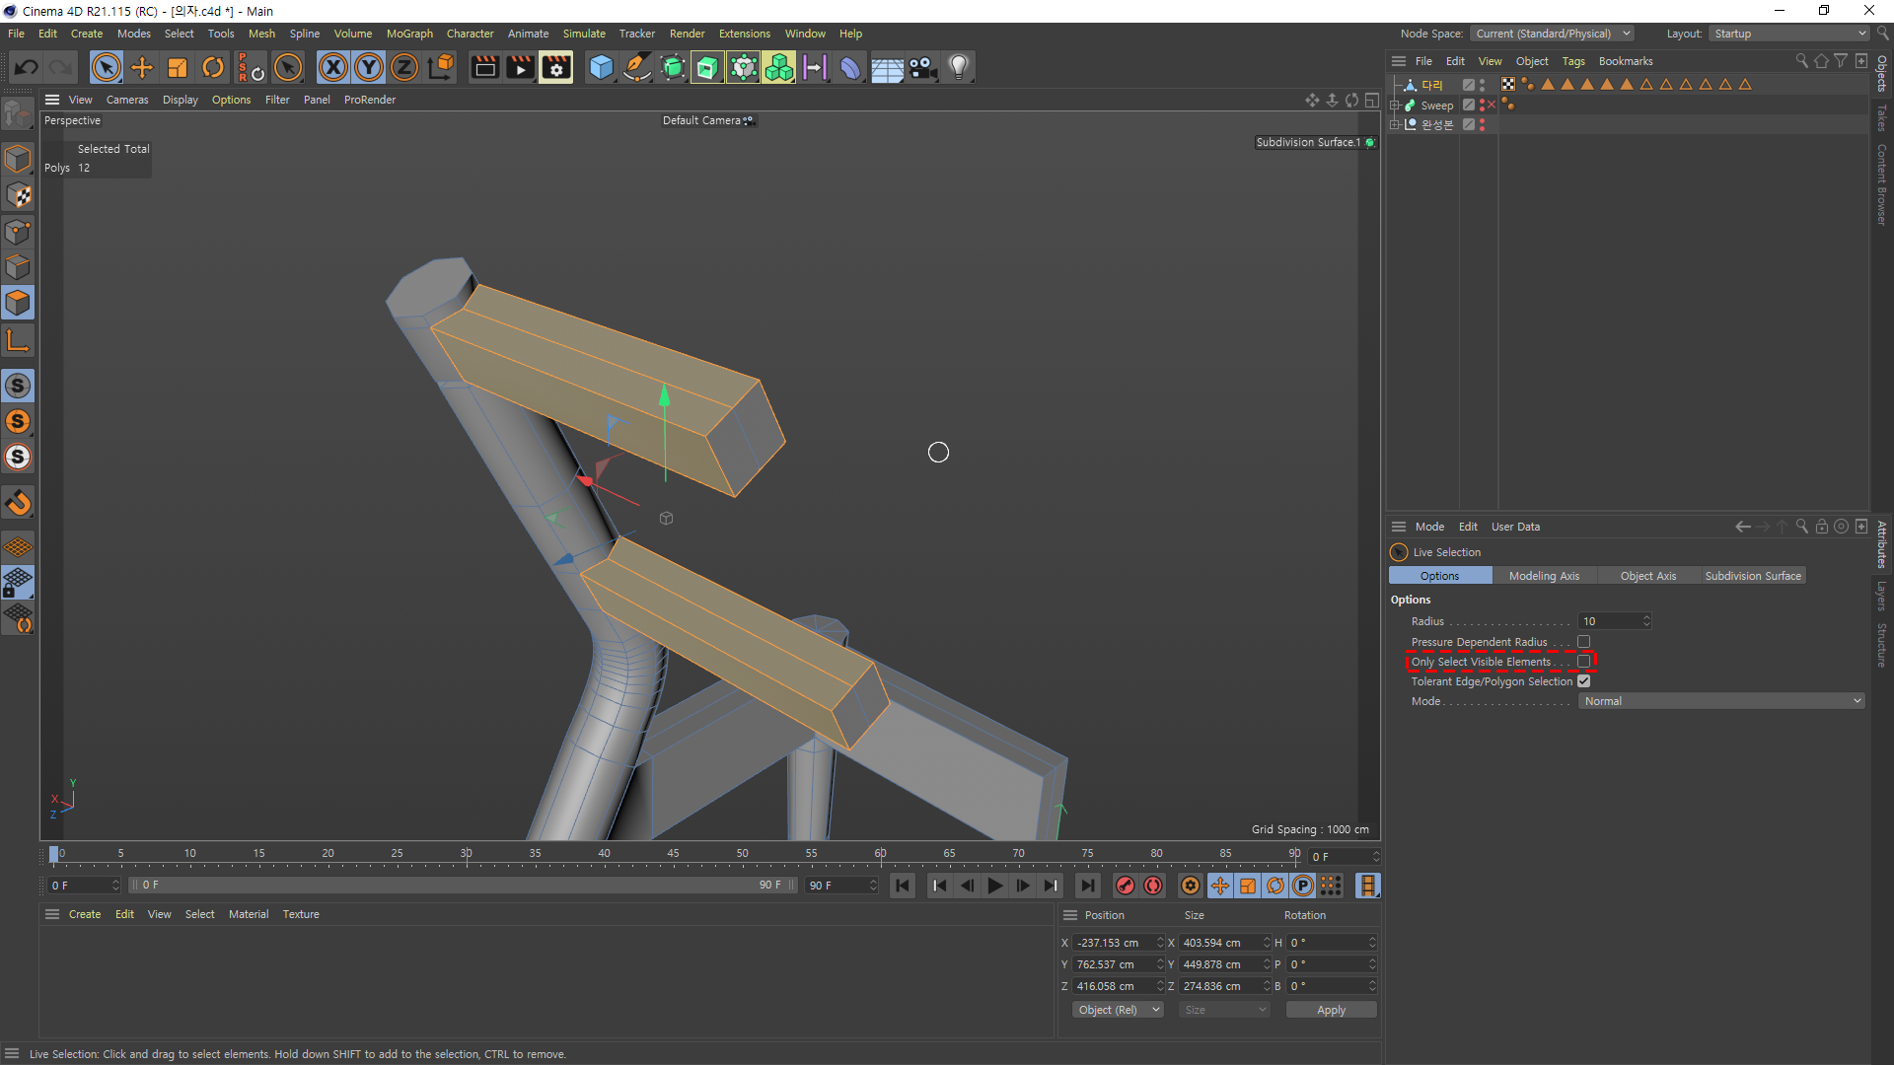The image size is (1894, 1065).
Task: Toggle the Y axis lock
Action: (368, 67)
